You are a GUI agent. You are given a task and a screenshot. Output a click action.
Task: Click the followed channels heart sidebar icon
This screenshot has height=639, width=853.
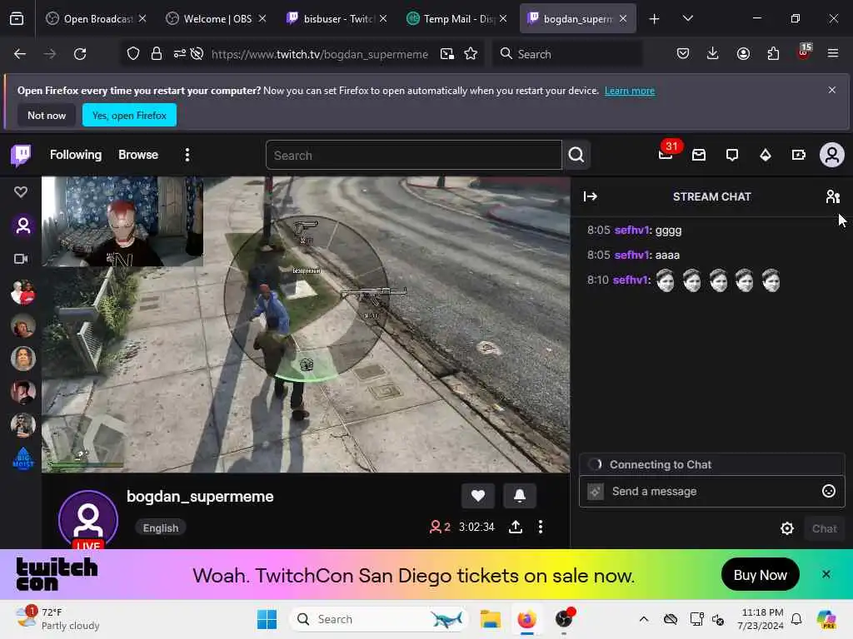coord(21,192)
